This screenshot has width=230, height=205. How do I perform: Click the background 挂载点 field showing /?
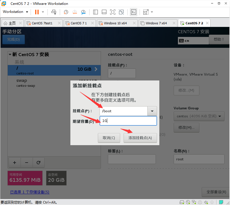click(x=122, y=73)
